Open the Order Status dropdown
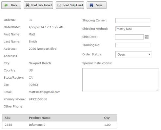161x130 pixels. click(x=133, y=54)
